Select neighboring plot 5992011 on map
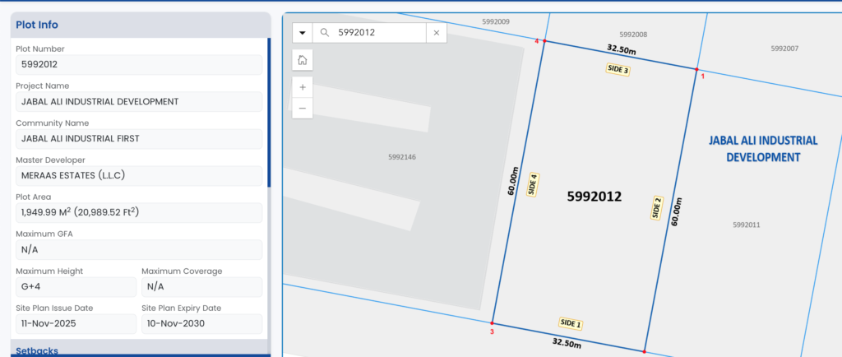 point(747,225)
